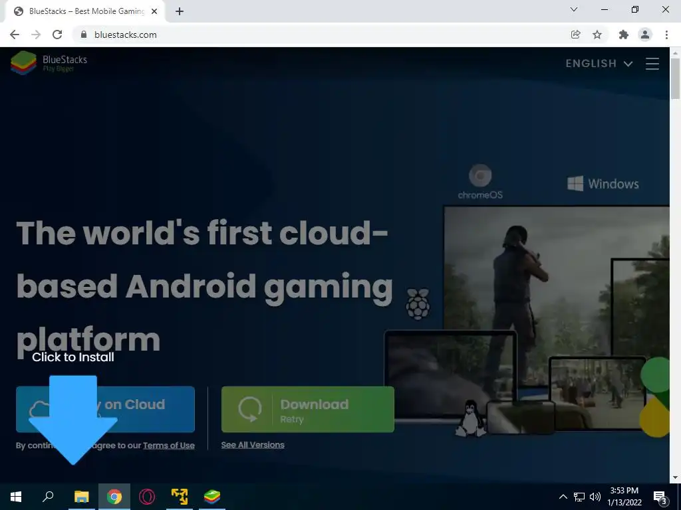Click the network status tray icon
Screen dimensions: 681x510
pos(579,497)
